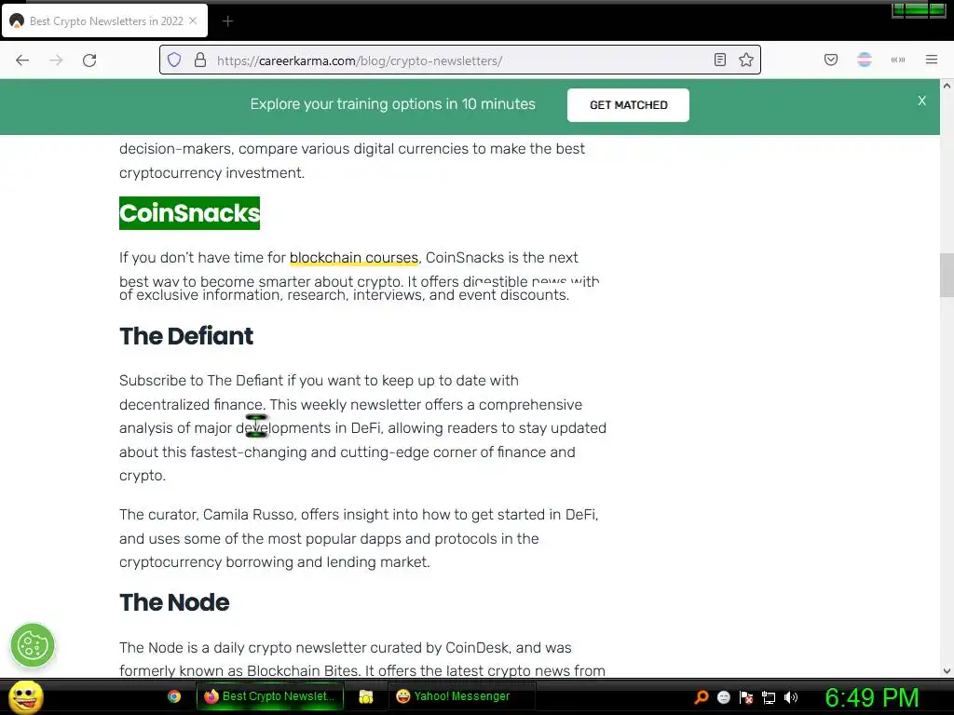Screen dimensions: 954x715
Task: Open the folder icon in the taskbar
Action: pyautogui.click(x=365, y=696)
